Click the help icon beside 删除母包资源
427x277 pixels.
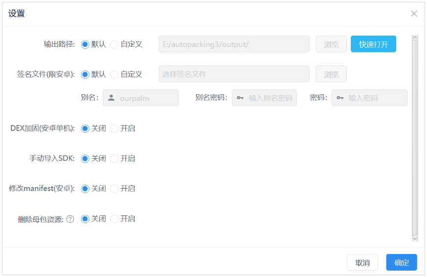pos(70,219)
